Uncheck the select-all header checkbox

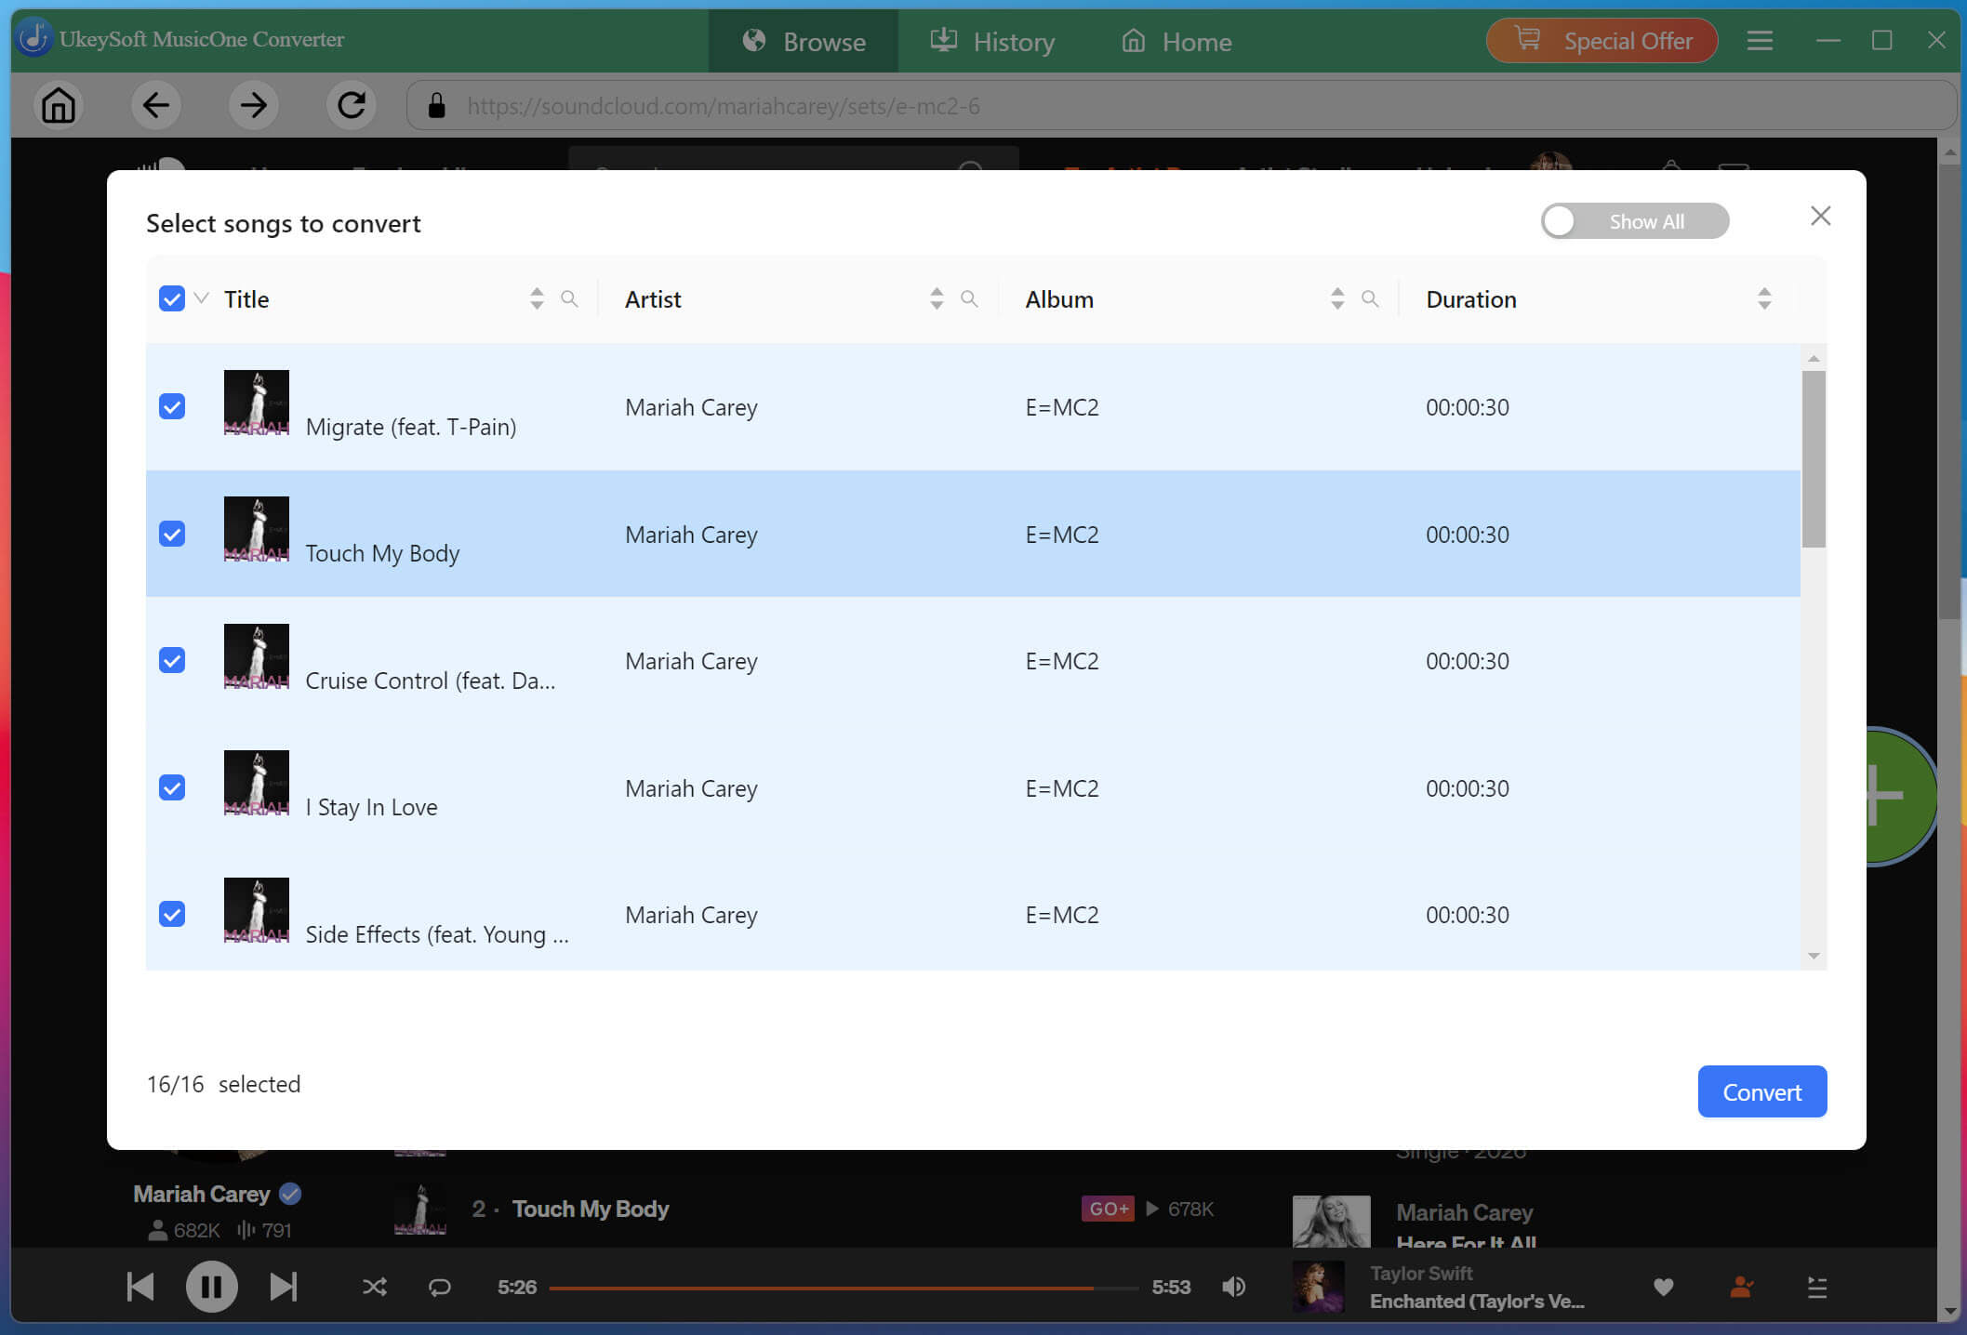[172, 298]
